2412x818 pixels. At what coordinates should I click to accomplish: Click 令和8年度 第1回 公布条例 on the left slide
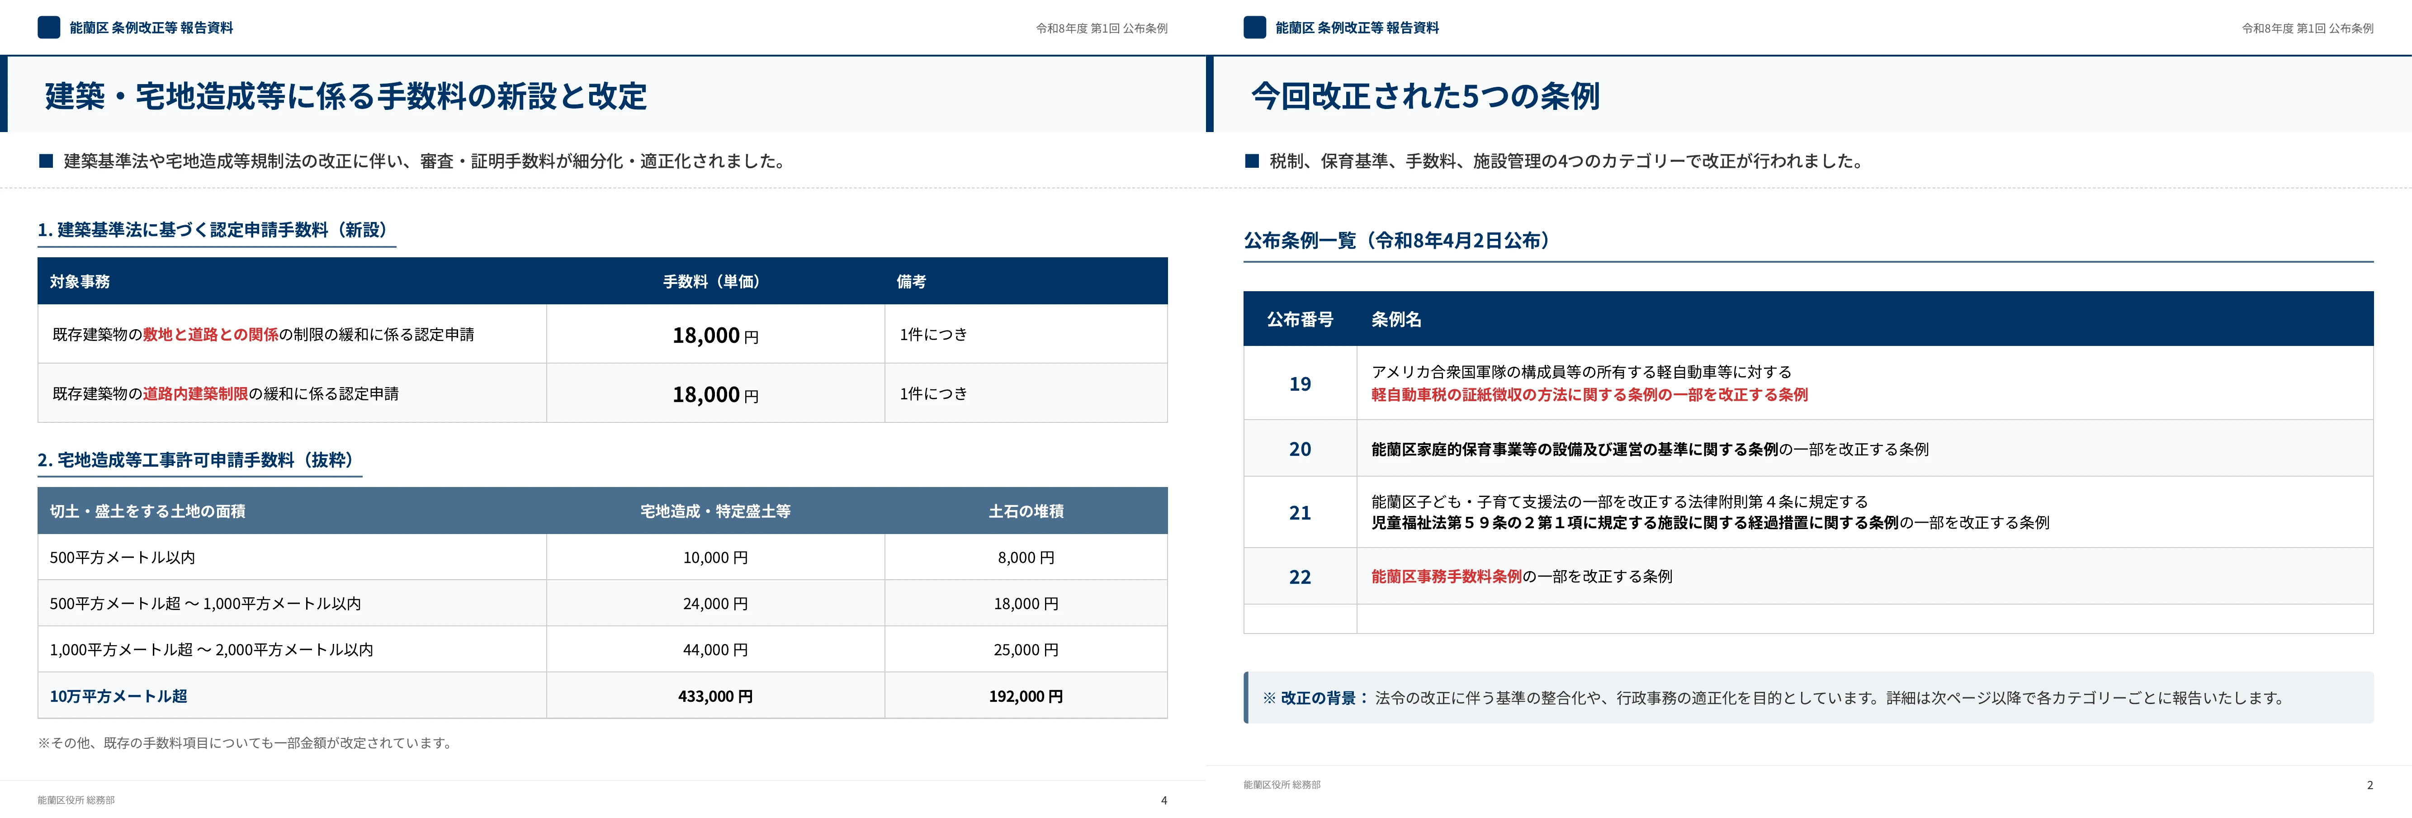click(x=1101, y=28)
